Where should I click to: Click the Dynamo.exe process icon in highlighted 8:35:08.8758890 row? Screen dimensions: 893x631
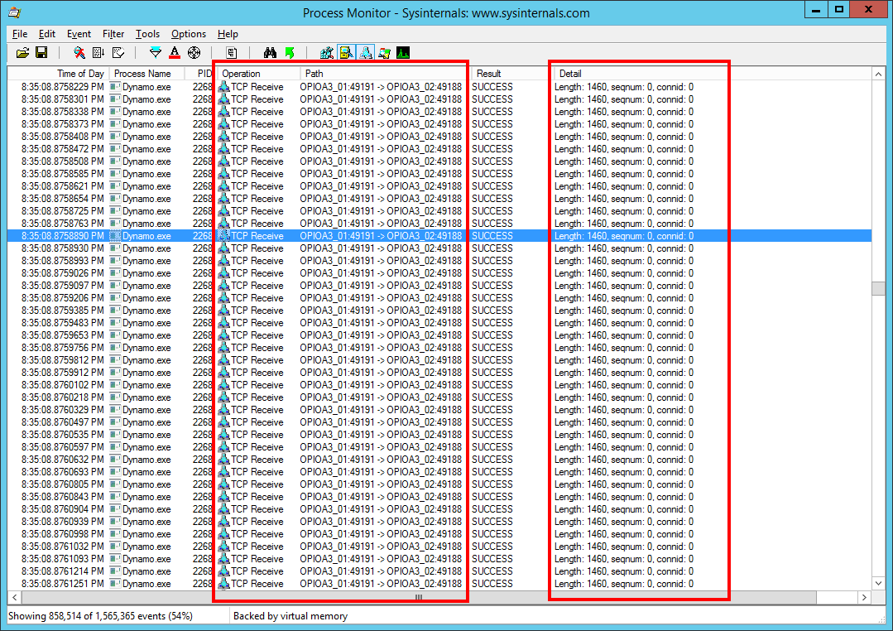point(115,235)
